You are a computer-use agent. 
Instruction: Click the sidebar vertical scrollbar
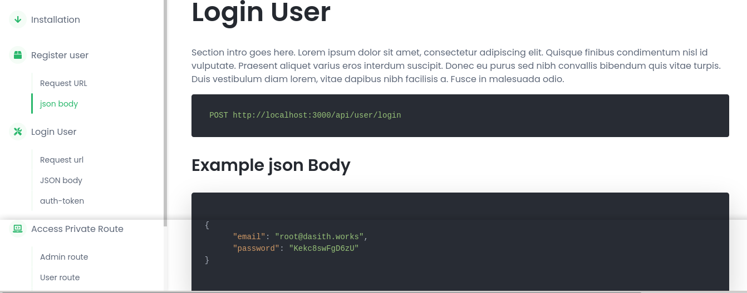tap(165, 111)
